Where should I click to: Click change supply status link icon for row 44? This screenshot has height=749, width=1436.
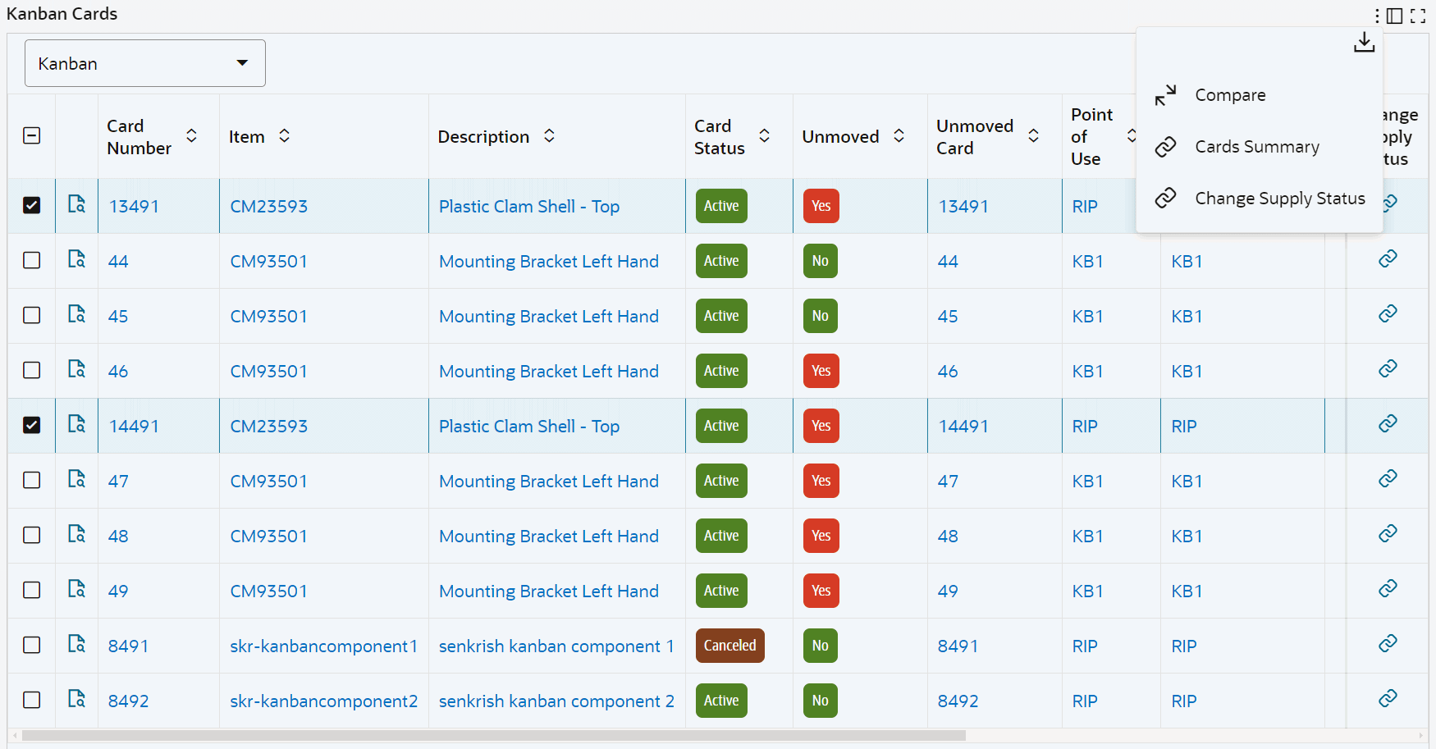click(1388, 259)
